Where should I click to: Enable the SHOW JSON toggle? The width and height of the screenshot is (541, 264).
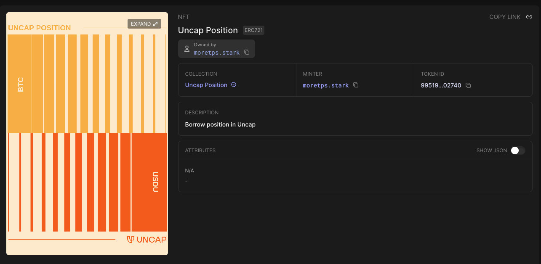pos(518,150)
